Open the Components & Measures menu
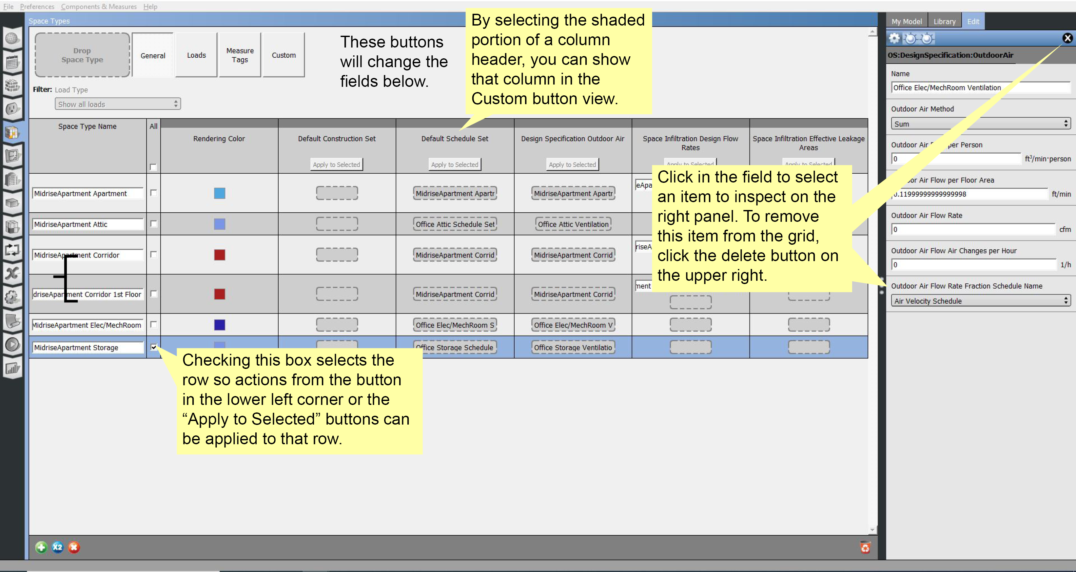This screenshot has width=1076, height=572. click(x=99, y=7)
